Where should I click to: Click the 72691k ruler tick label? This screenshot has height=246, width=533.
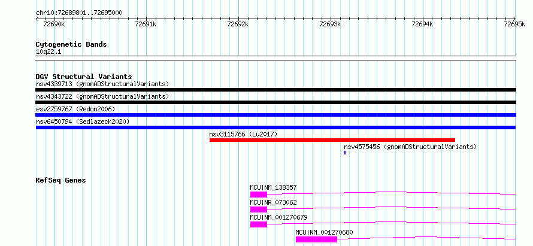click(x=146, y=24)
